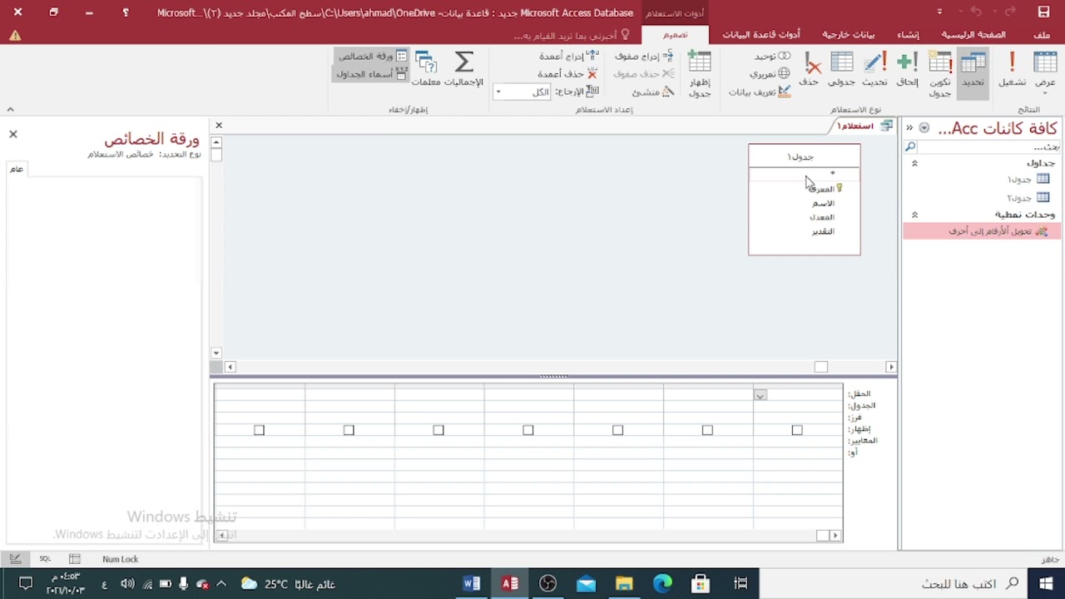Click the Builder (منشئ) icon
Image resolution: width=1065 pixels, height=599 pixels.
(653, 92)
